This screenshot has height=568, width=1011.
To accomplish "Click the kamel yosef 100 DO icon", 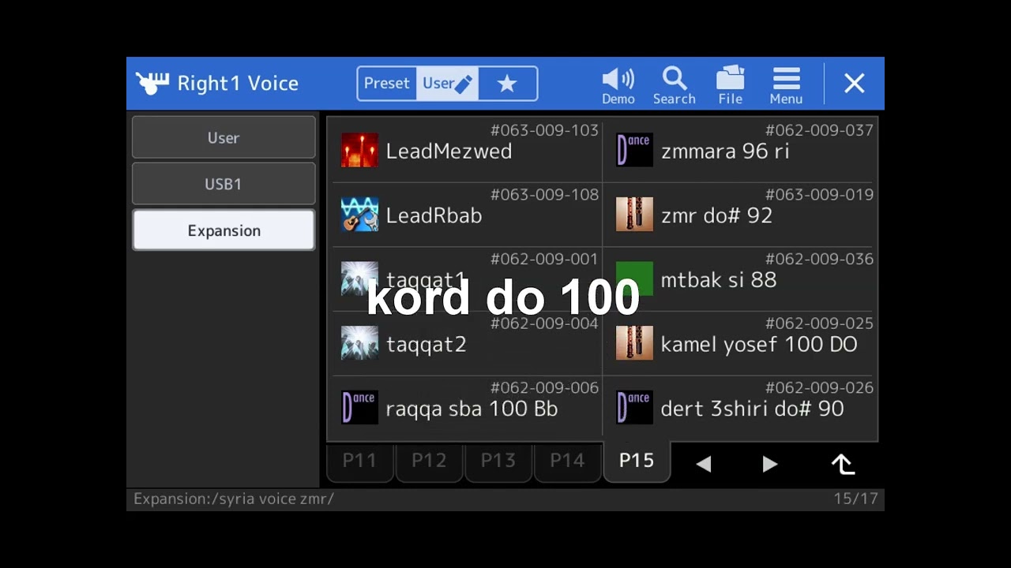I will click(634, 344).
